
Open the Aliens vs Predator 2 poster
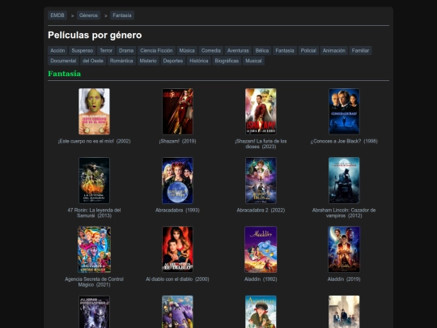(94, 312)
